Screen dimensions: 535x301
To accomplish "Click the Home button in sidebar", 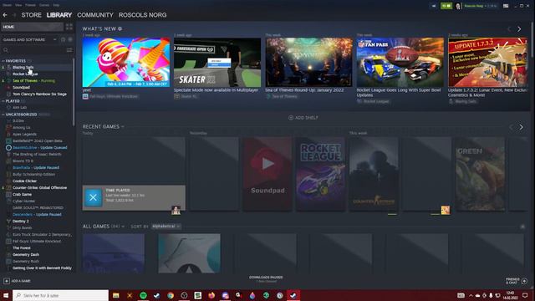I will 33,27.
